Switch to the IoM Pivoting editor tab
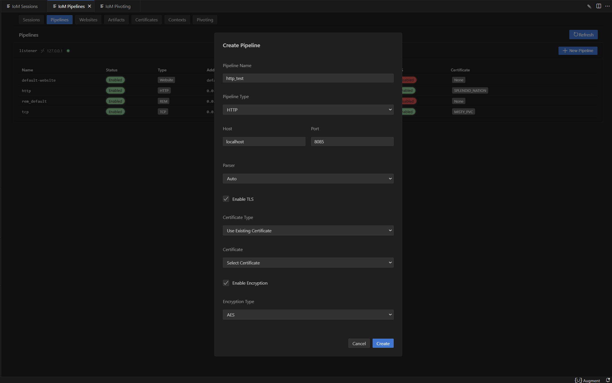Image resolution: width=612 pixels, height=383 pixels. 118,6
